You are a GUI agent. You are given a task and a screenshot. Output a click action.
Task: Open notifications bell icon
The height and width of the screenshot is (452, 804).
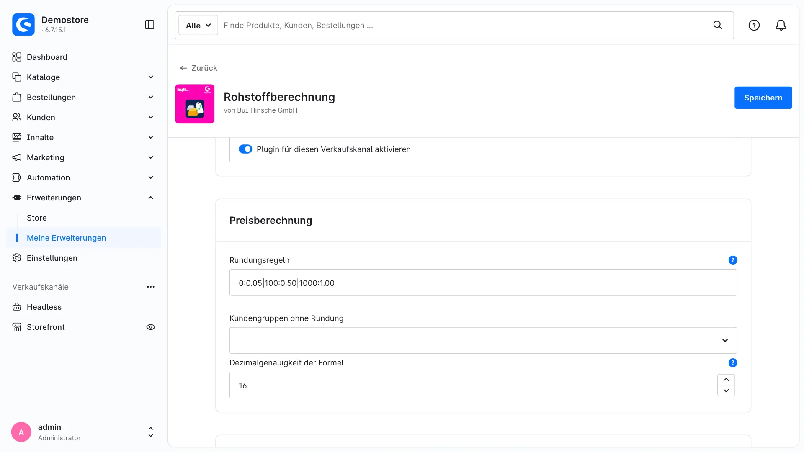click(x=781, y=25)
